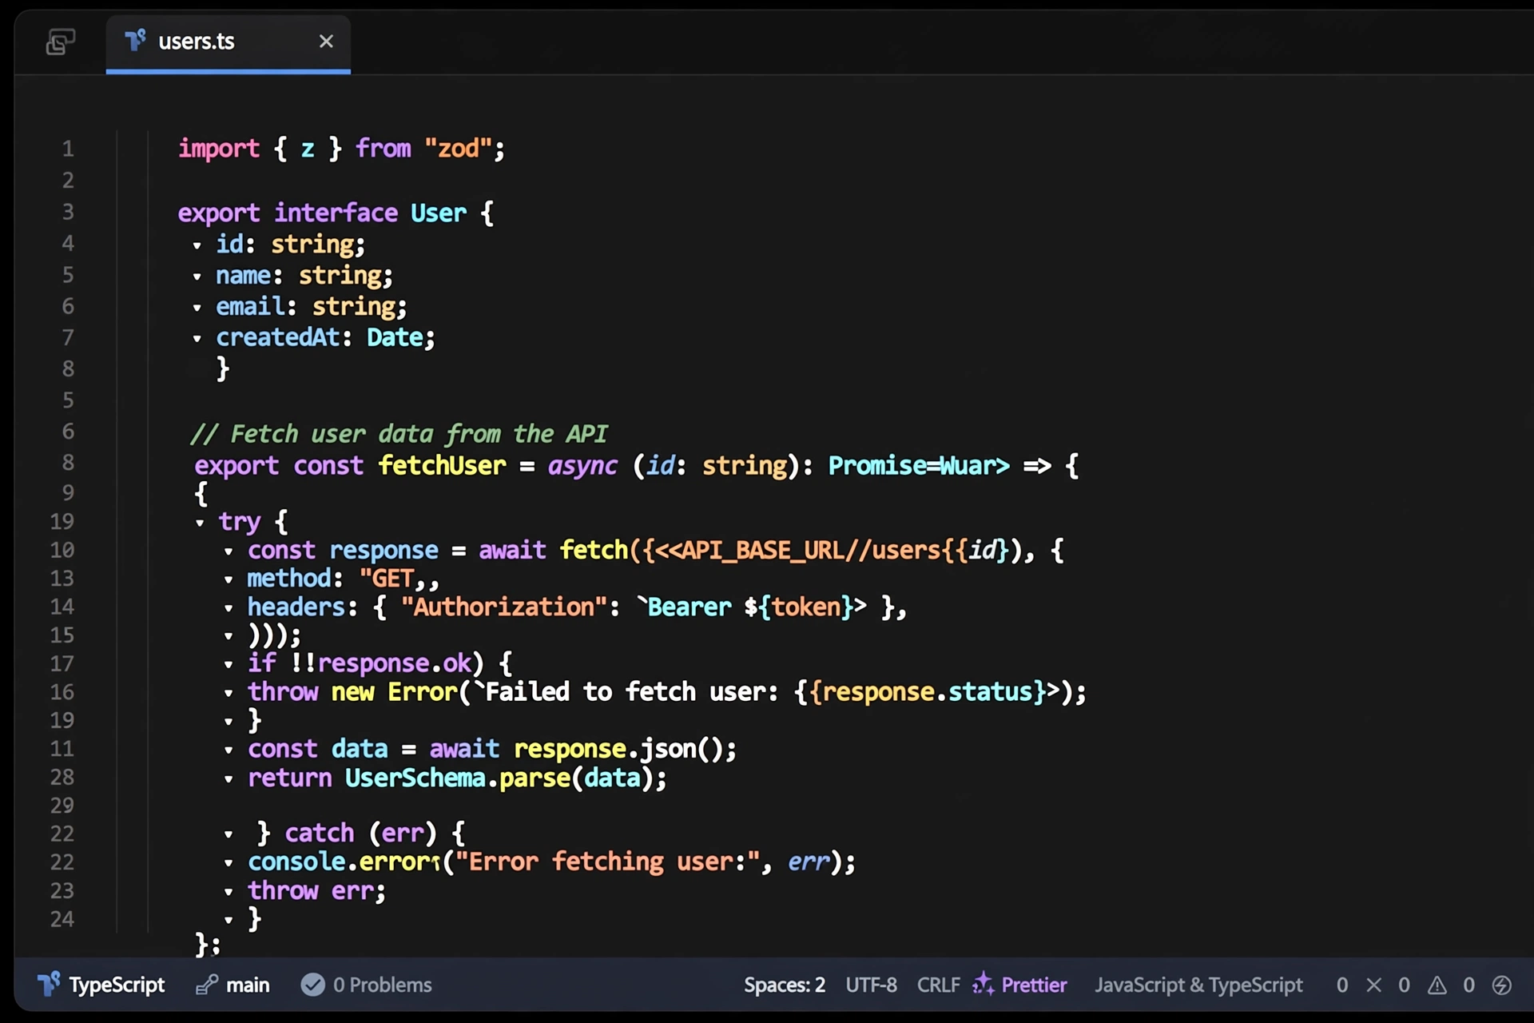Click the git branch icon beside main
Screen dimensions: 1534x1023
click(207, 985)
